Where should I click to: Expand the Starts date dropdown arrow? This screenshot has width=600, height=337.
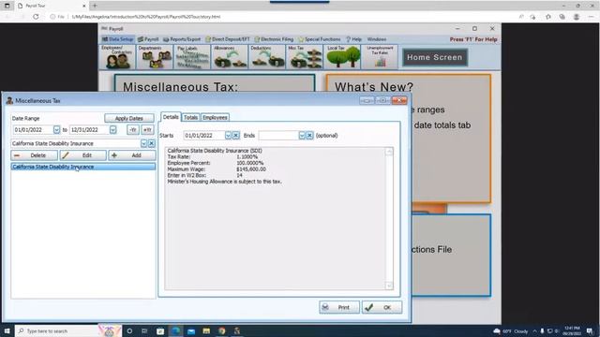(228, 135)
